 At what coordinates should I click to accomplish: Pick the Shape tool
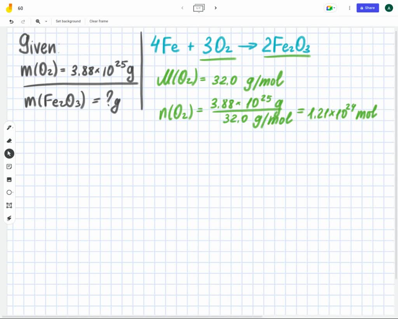pyautogui.click(x=9, y=192)
